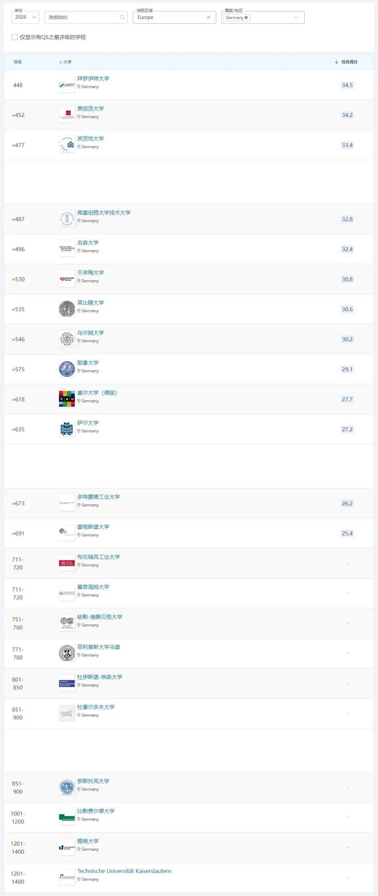Clear the Europe region filter

(209, 17)
